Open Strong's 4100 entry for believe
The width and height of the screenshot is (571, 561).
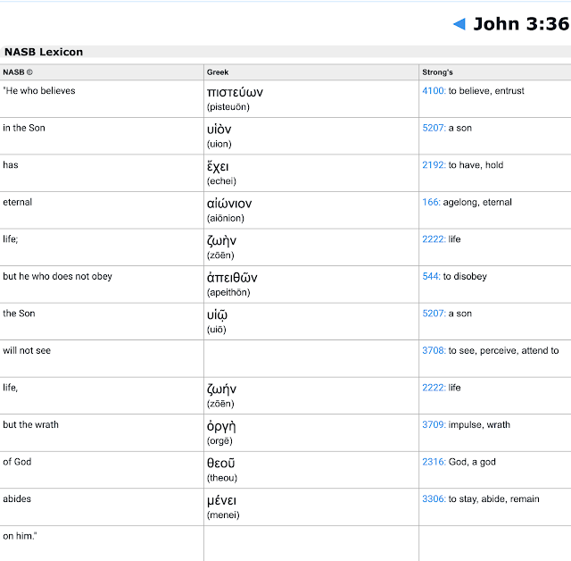[434, 91]
